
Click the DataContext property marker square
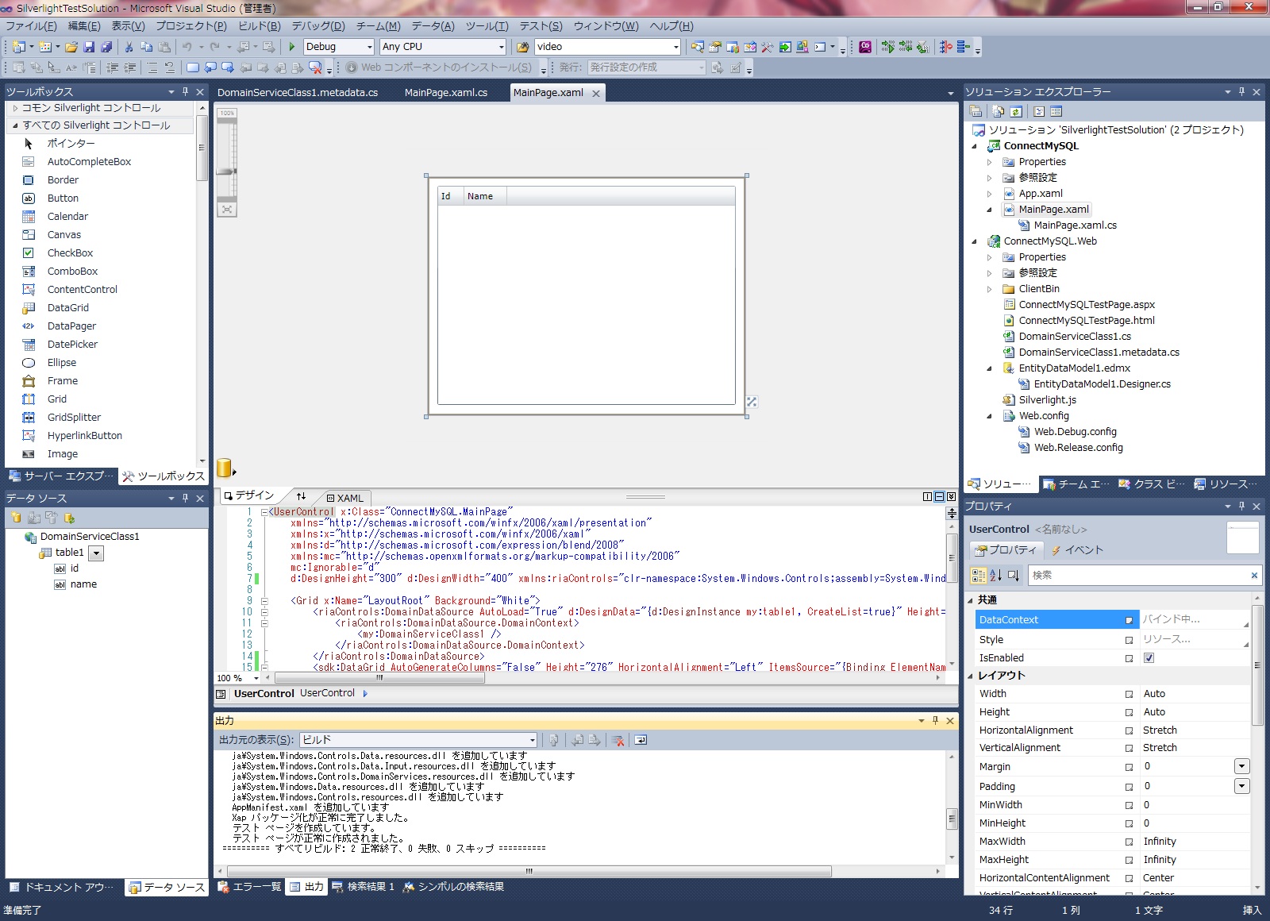pyautogui.click(x=1129, y=620)
